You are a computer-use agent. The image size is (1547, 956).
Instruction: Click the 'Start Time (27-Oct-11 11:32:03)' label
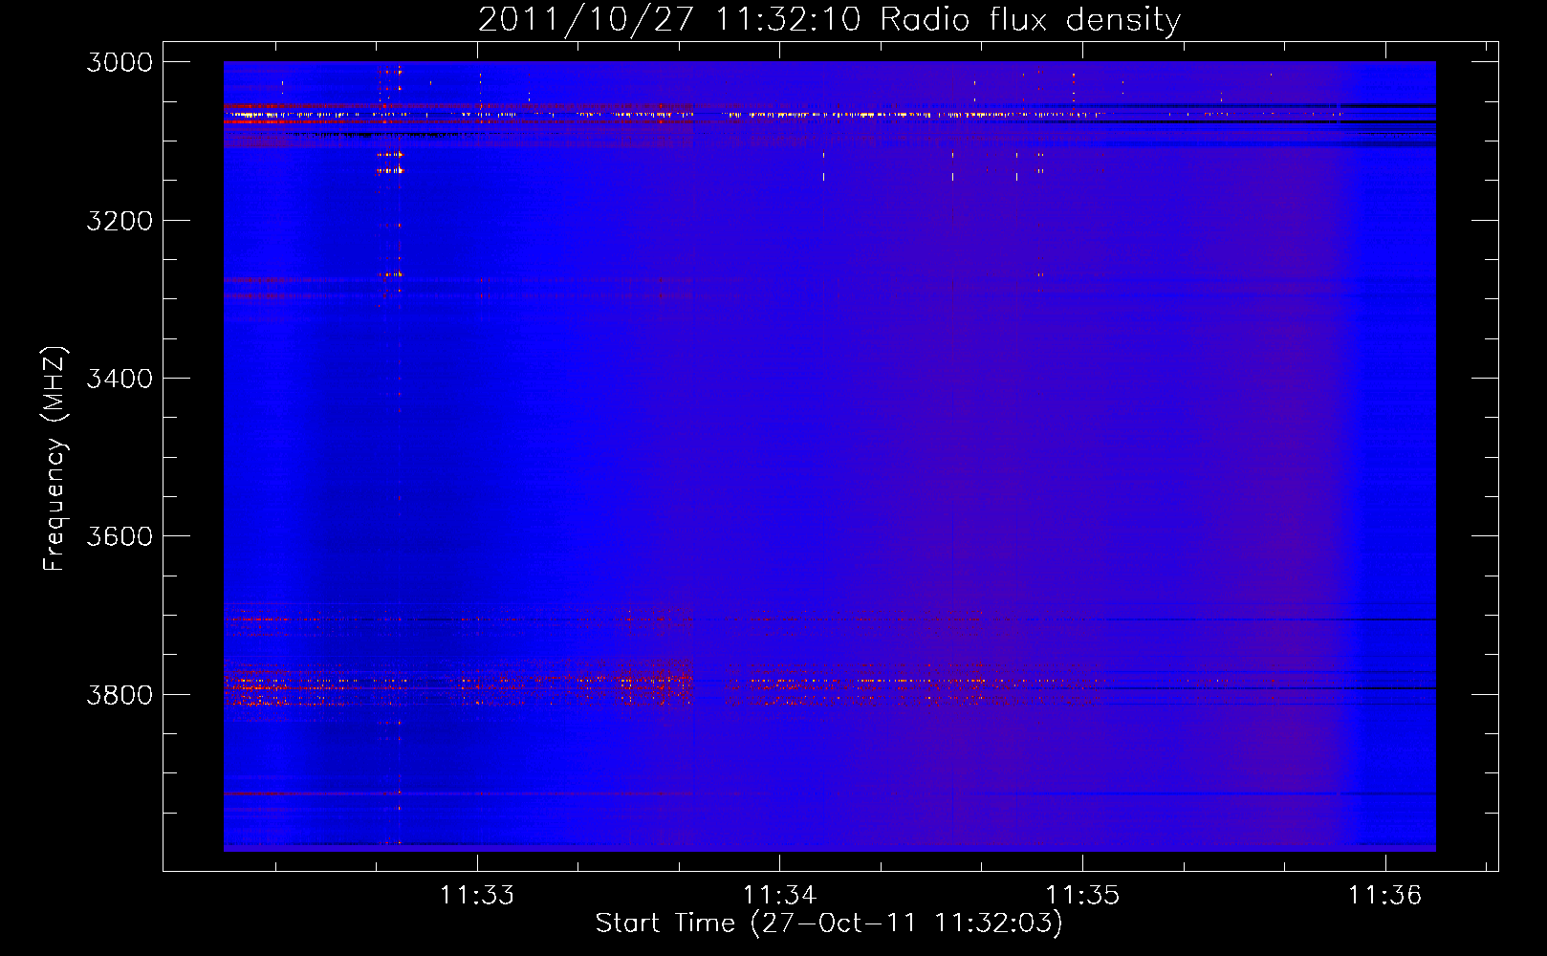829,923
